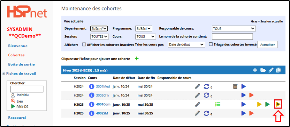The image size is (290, 127).
Task: Open the Responsable de cours dropdown
Action: pyautogui.click(x=234, y=29)
